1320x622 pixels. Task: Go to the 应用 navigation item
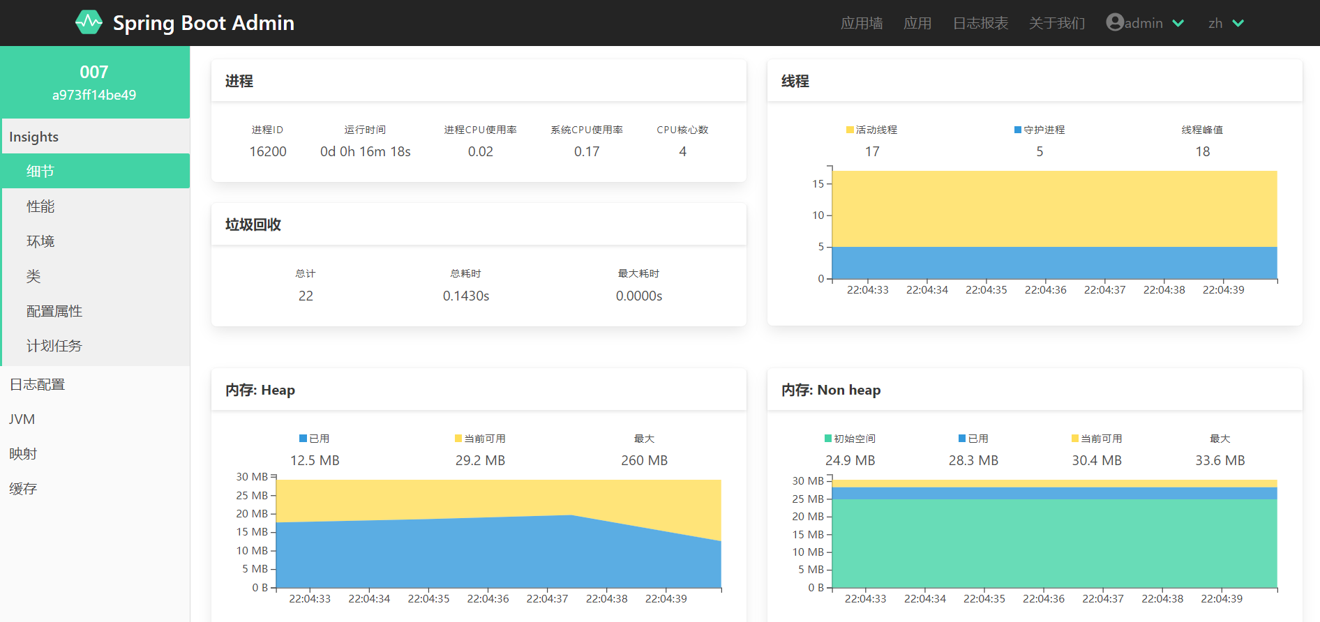coord(917,23)
